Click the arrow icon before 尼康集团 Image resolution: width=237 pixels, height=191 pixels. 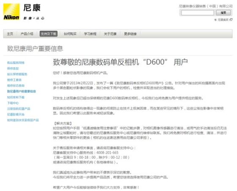215,20
